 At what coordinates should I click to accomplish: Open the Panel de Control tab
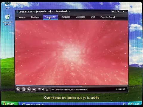point(108,17)
